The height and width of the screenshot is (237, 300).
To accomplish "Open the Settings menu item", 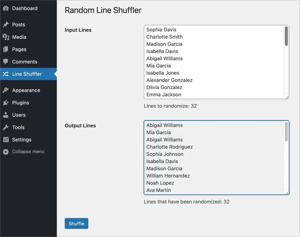I will tap(22, 139).
